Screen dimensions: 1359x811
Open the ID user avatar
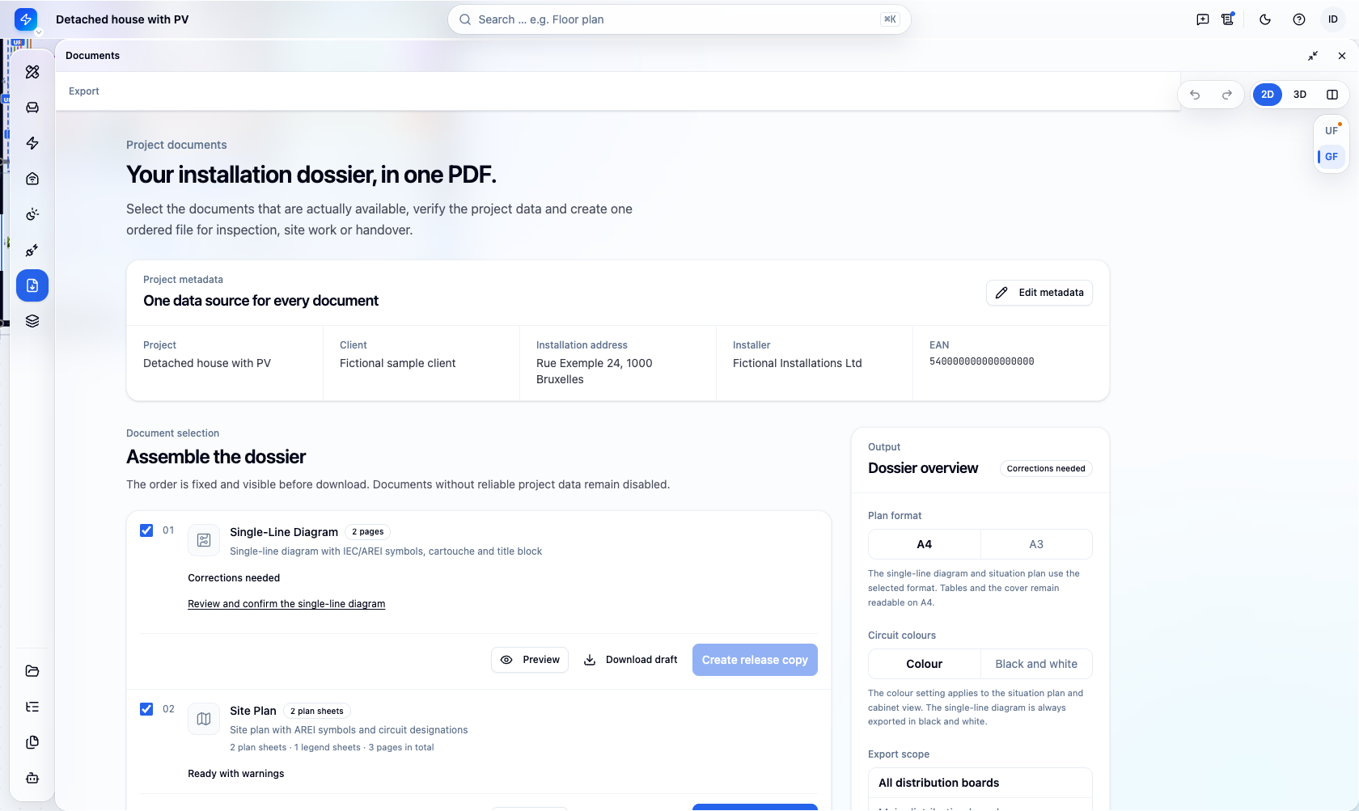(x=1333, y=19)
